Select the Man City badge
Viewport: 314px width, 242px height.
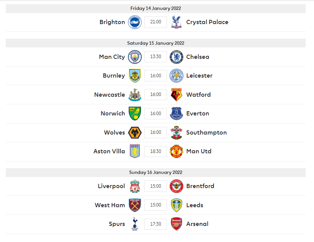coord(135,57)
